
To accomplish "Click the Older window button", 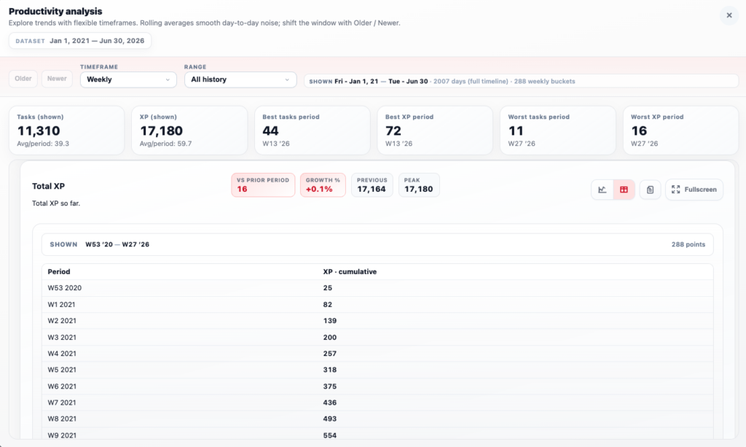I will pos(23,79).
